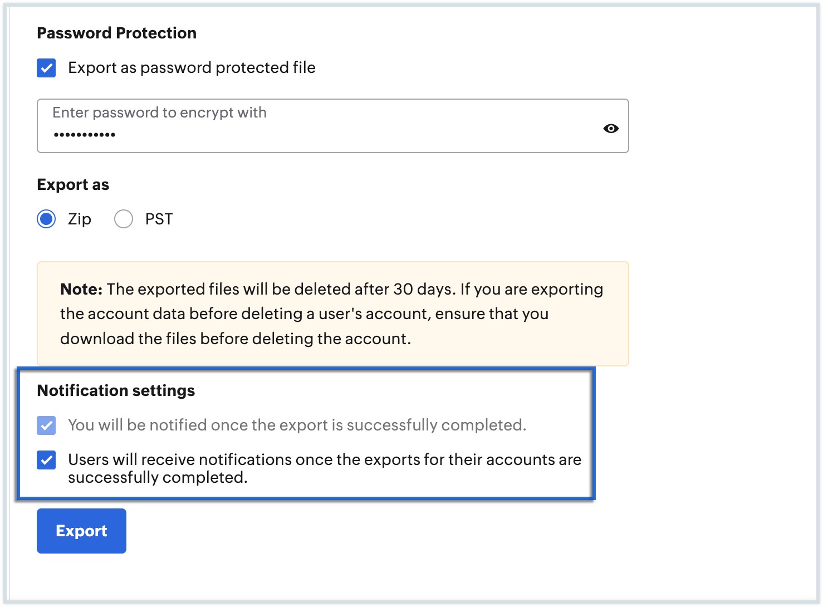
Task: Click the Notification settings section header
Action: click(x=115, y=390)
